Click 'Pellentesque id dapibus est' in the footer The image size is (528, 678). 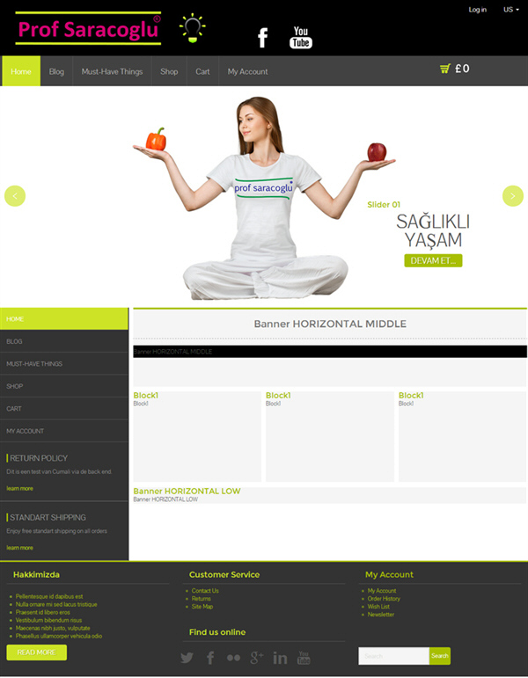[x=49, y=596]
